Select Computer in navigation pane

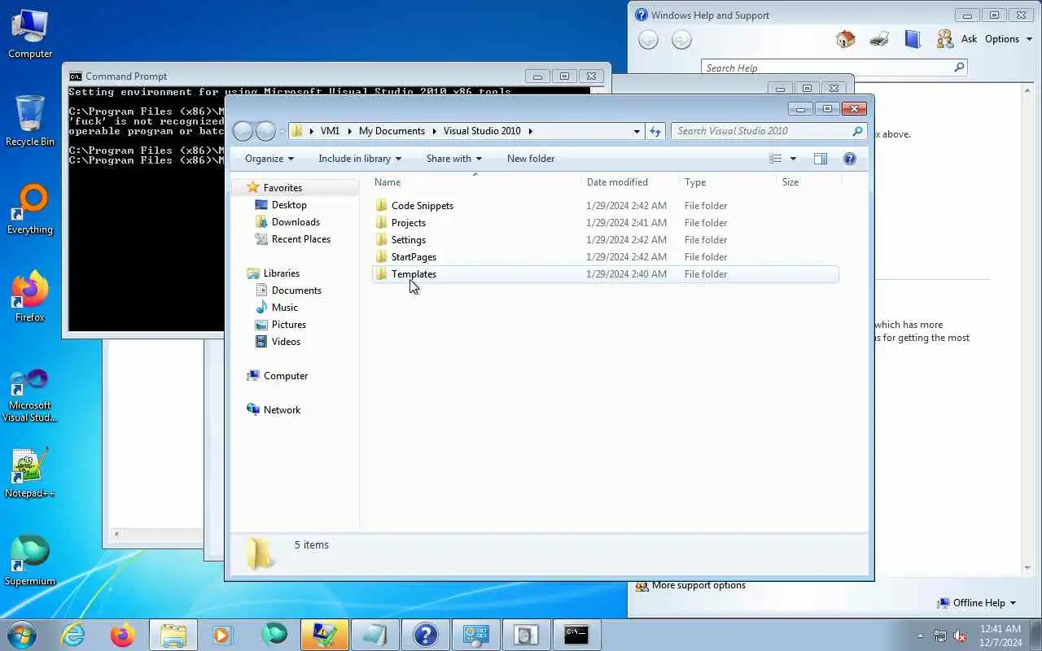(285, 376)
